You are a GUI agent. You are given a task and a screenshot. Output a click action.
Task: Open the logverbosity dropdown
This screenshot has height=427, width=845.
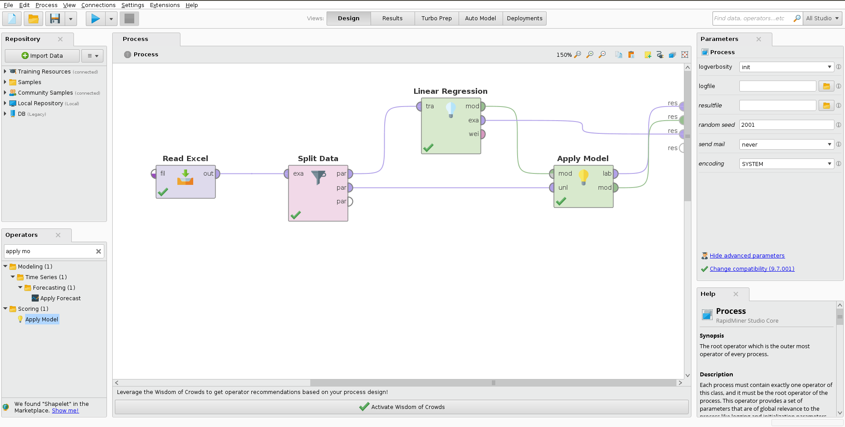click(786, 67)
